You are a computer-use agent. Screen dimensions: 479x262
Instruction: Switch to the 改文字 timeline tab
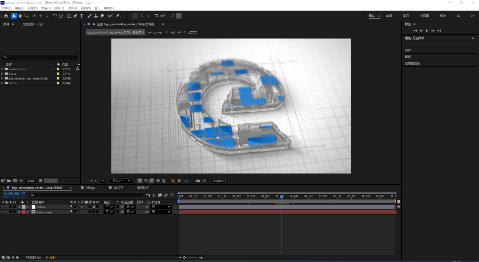[x=119, y=188]
